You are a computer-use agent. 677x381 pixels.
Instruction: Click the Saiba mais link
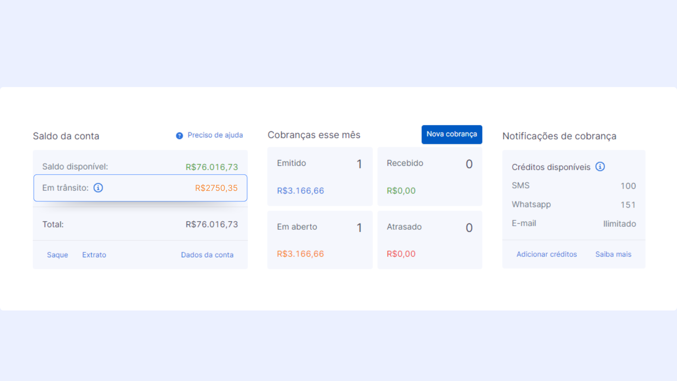click(x=613, y=254)
